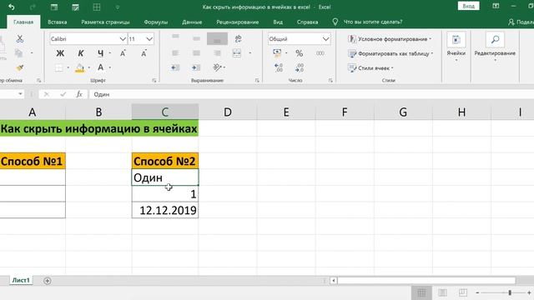Toggle wrap text icon

click(x=238, y=38)
